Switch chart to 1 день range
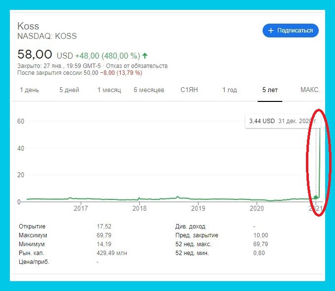335x291 pixels. 29,90
